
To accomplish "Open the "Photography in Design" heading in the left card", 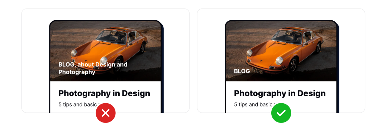I will pos(104,93).
